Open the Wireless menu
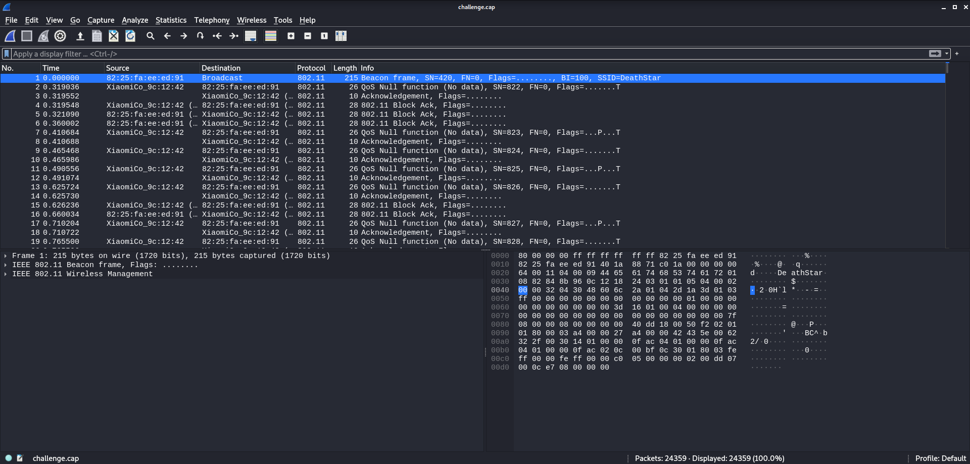 (x=252, y=20)
